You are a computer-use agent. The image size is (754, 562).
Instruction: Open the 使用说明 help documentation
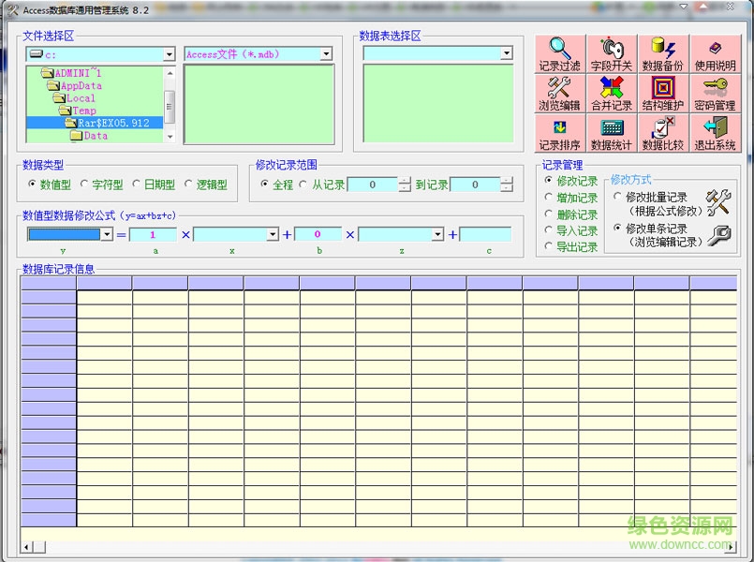pos(715,53)
